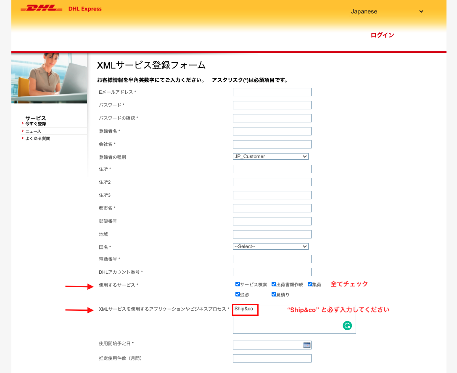Viewport: 457px width, 373px height.
Task: Uncheck the 集荷 checkbox
Action: click(310, 284)
